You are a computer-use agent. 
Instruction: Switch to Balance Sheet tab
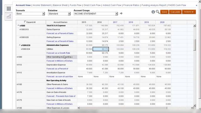point(60,5)
